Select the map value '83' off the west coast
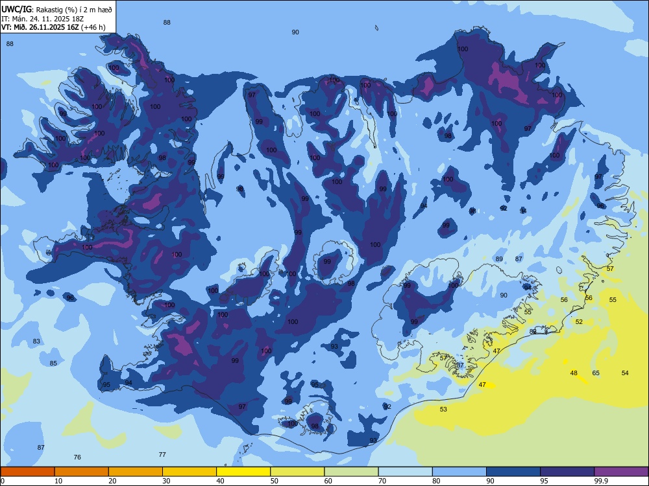The width and height of the screenshot is (649, 486). coord(36,341)
